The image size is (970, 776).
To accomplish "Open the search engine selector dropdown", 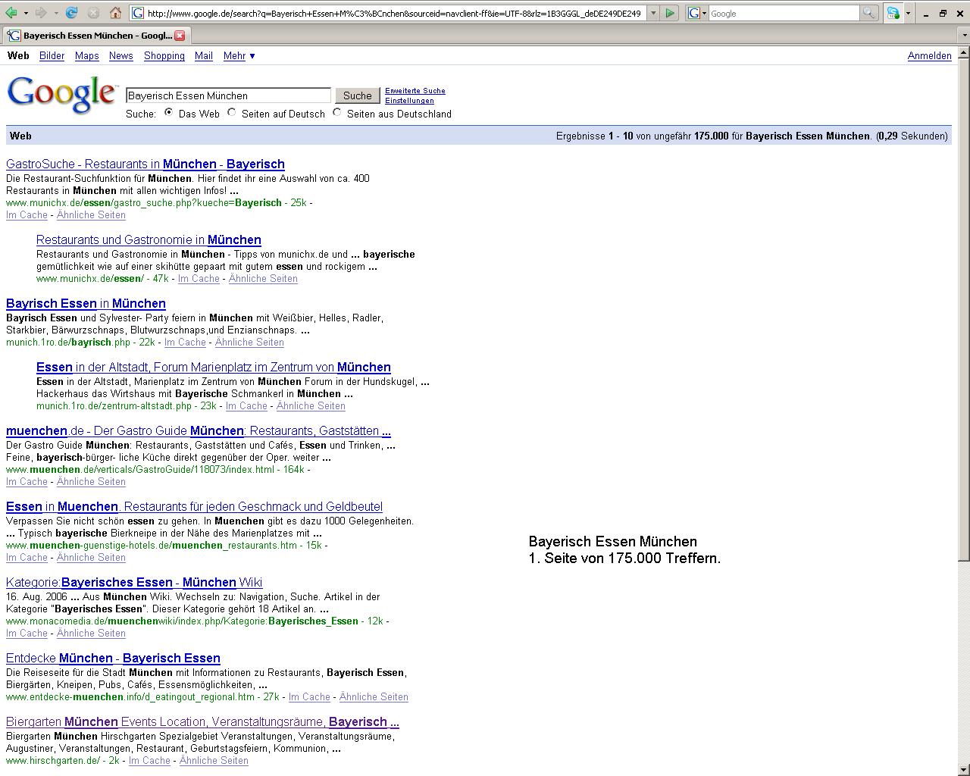I will pos(697,13).
